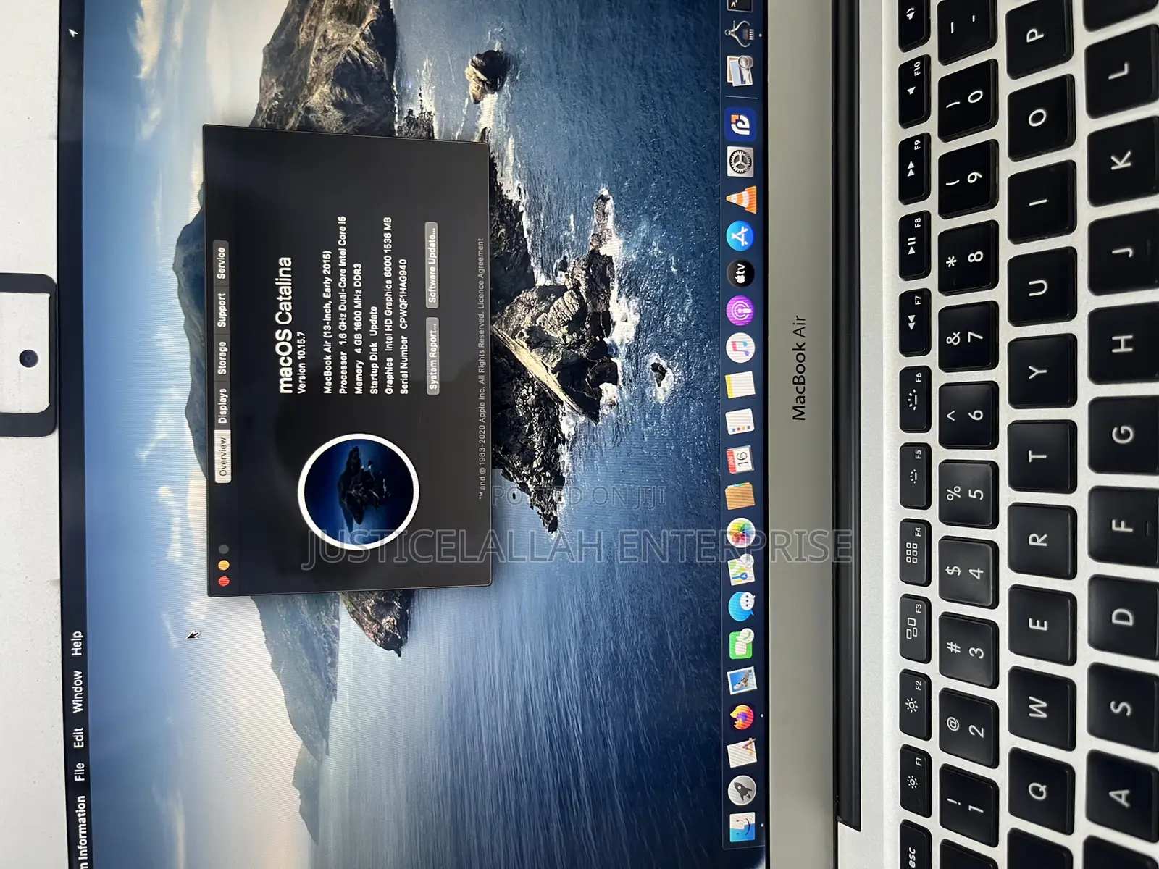
Task: Open Photos pinwheel icon in Dock
Action: (741, 532)
